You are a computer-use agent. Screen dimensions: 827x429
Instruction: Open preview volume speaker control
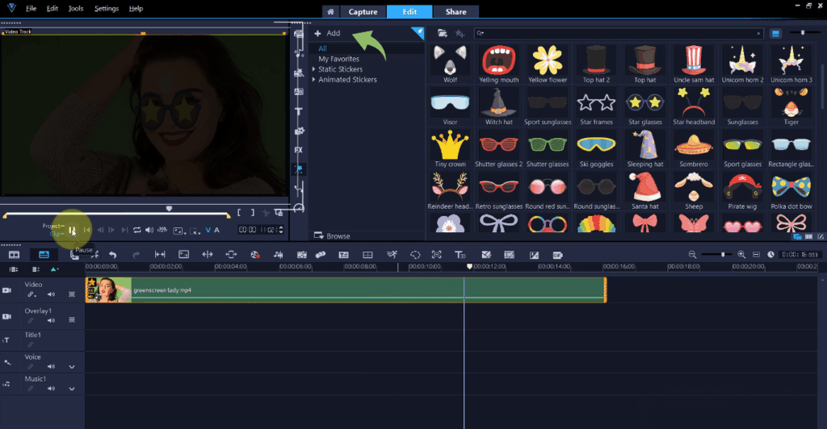(149, 230)
